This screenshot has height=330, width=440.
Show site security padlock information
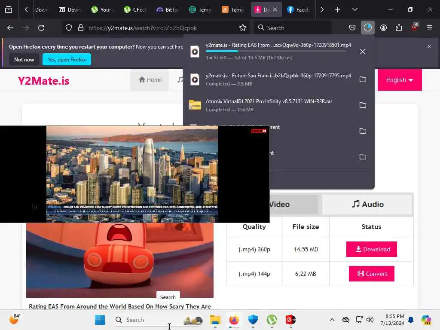point(81,28)
